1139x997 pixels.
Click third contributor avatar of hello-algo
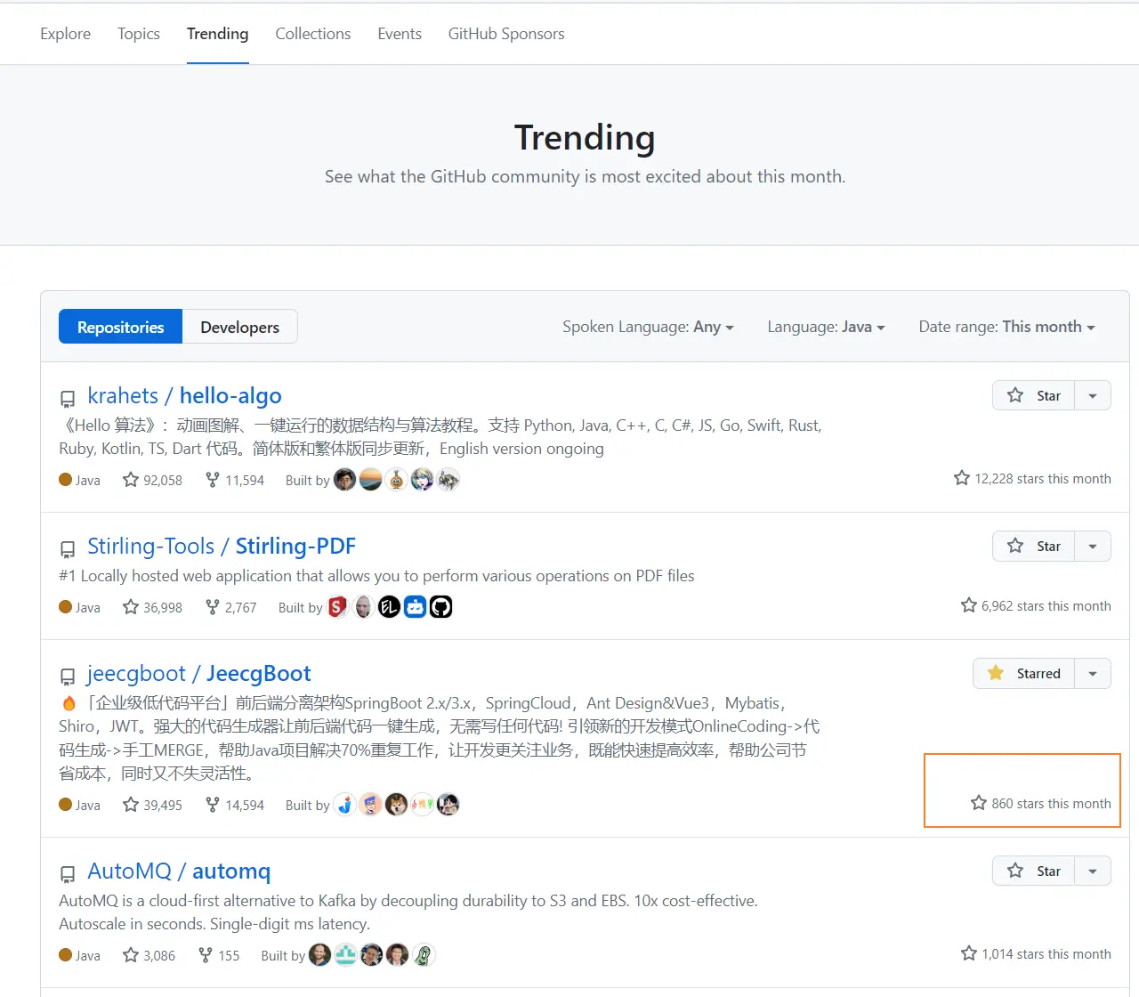tap(397, 480)
